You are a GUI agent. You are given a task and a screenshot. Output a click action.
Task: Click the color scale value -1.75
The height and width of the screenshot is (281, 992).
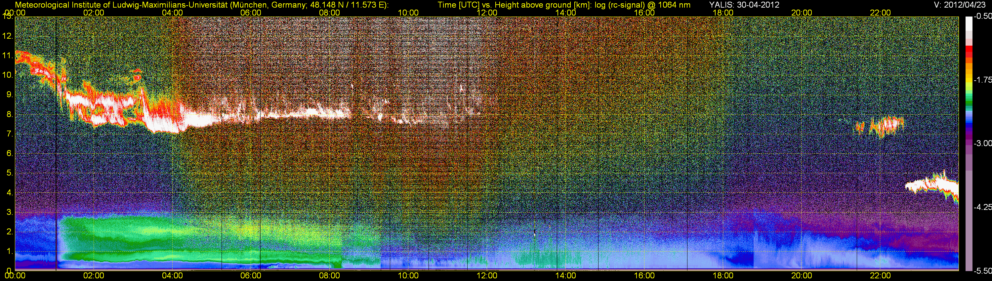(982, 80)
